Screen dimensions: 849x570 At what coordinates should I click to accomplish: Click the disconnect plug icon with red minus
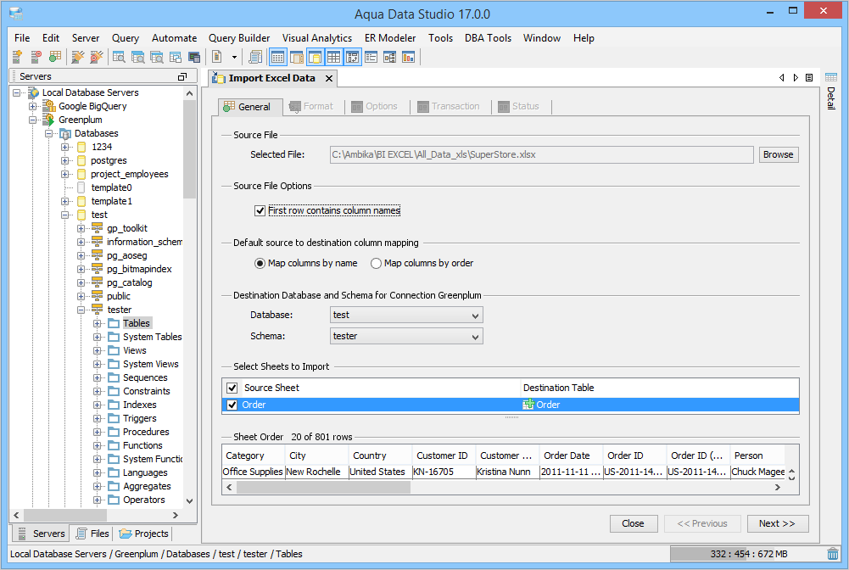point(97,57)
